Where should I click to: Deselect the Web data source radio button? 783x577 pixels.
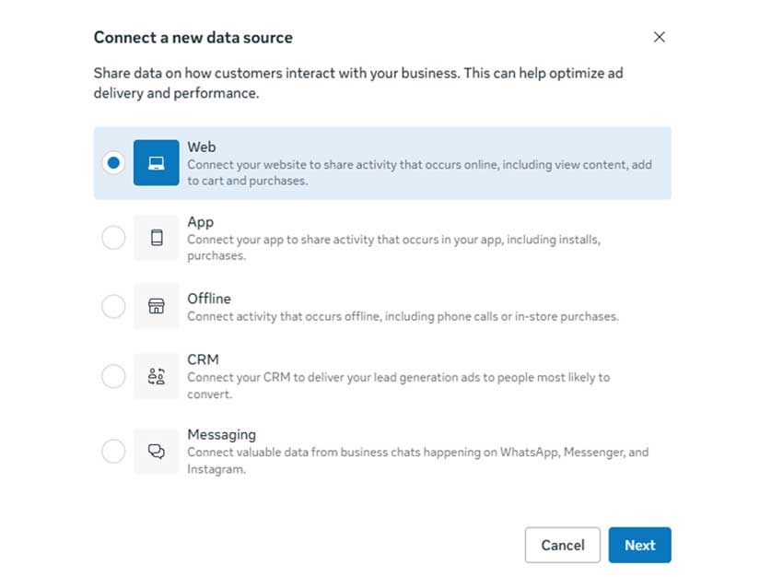(x=113, y=162)
